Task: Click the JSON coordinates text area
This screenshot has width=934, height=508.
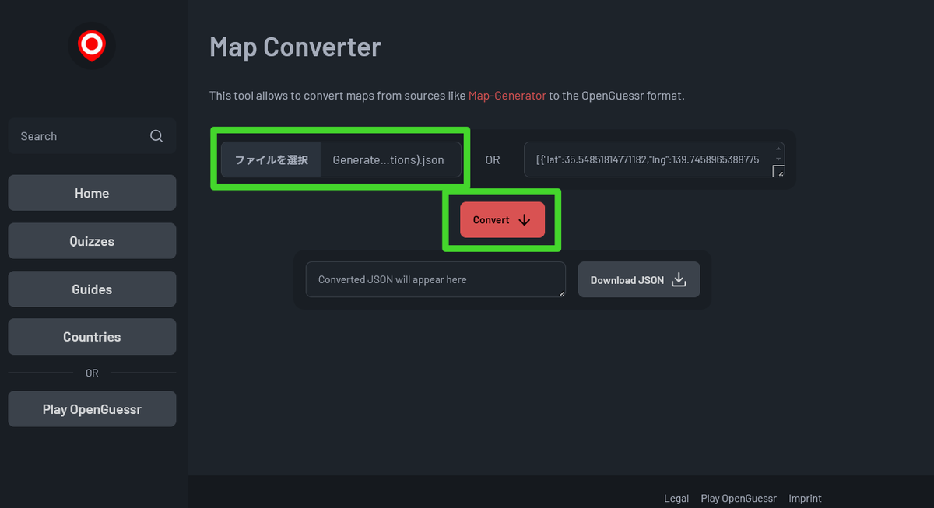Action: point(654,159)
